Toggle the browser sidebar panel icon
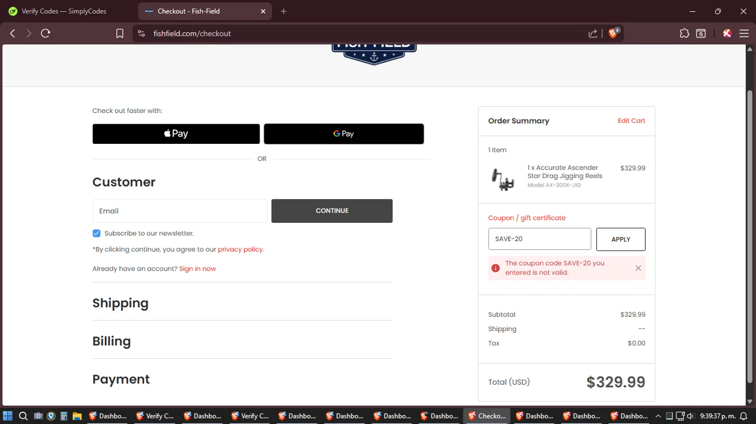This screenshot has width=756, height=424. (x=701, y=33)
